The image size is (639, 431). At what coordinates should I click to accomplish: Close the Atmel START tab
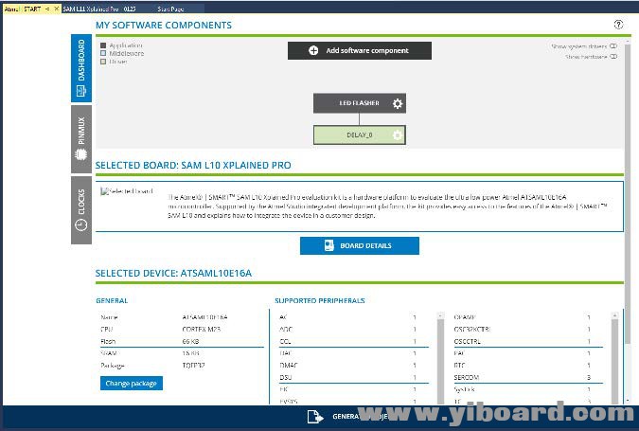[56, 9]
